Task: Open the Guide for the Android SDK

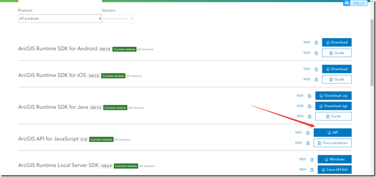Action: (337, 53)
